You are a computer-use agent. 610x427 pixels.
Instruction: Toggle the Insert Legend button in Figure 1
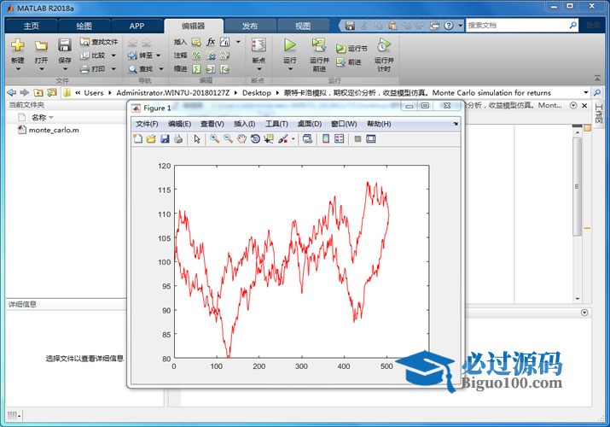pos(339,139)
